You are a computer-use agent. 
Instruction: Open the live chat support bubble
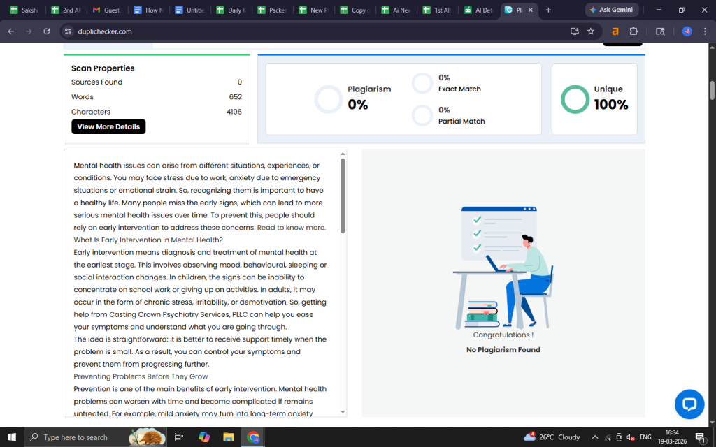[x=689, y=404]
